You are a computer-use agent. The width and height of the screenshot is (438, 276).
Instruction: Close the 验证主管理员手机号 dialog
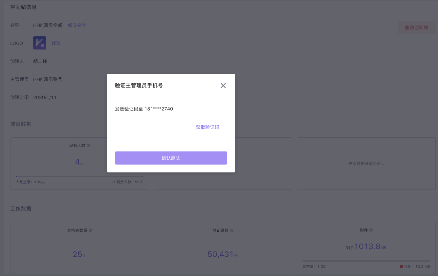coord(223,86)
